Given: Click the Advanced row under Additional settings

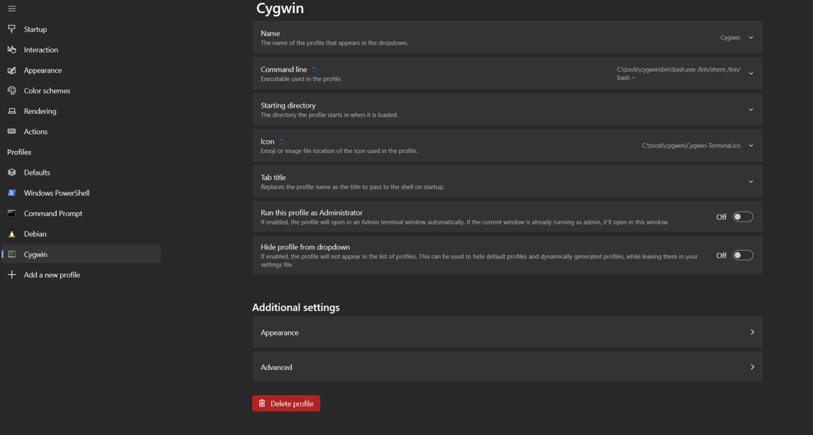Looking at the screenshot, I should [507, 367].
